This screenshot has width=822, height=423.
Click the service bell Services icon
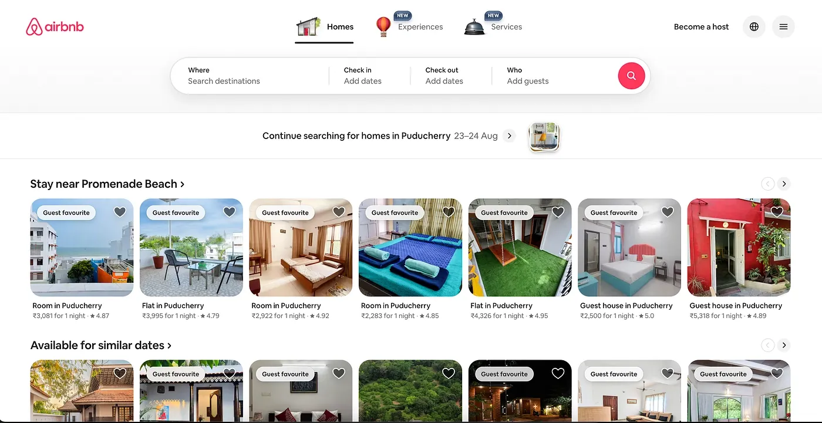(x=474, y=27)
